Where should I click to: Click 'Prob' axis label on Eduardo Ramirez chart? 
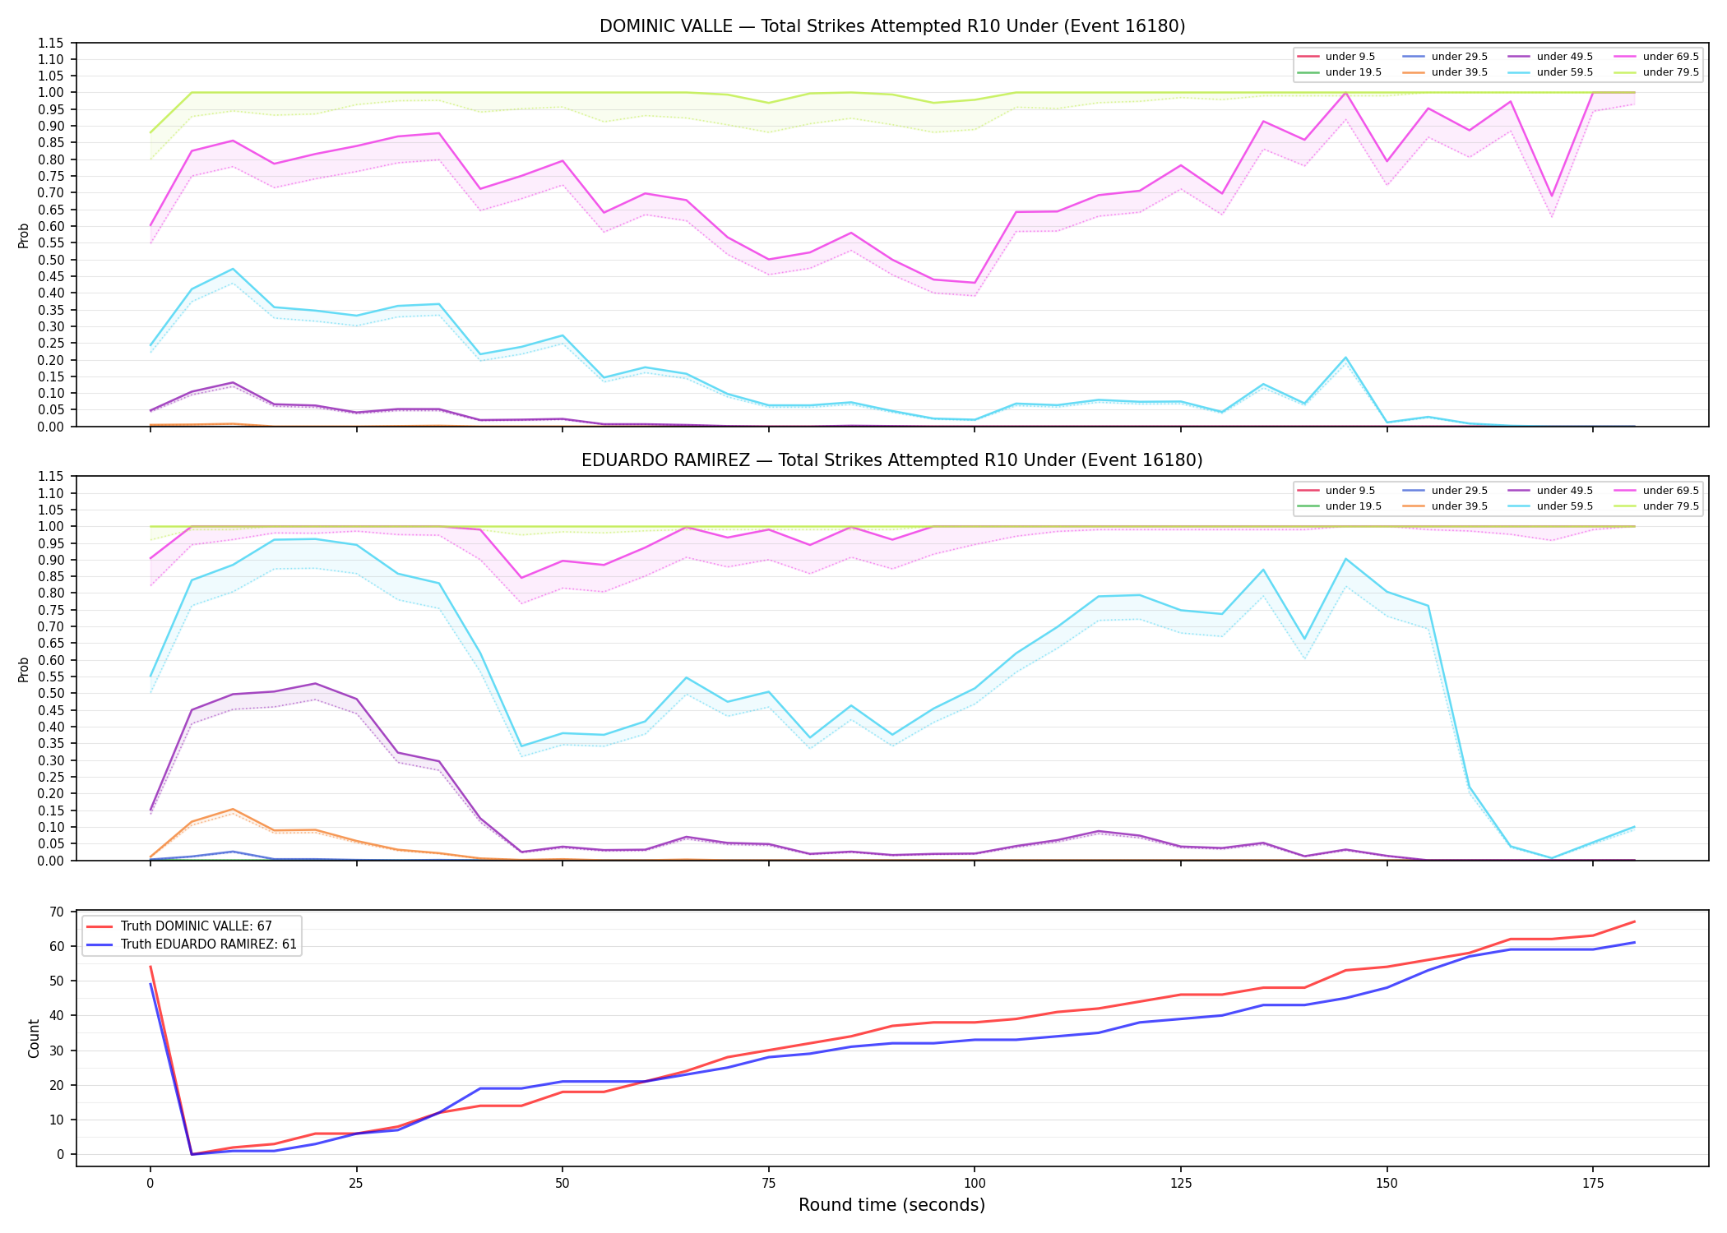pyautogui.click(x=24, y=669)
